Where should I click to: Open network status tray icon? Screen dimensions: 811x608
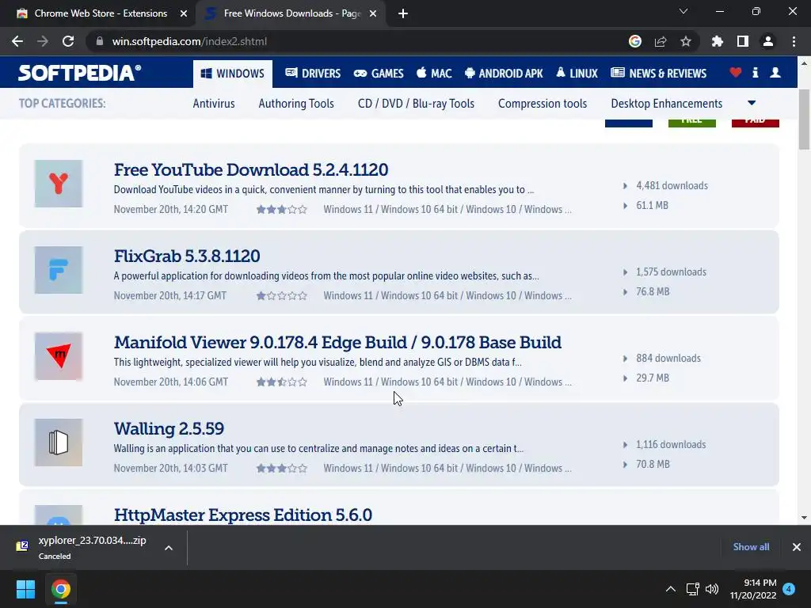coord(692,589)
